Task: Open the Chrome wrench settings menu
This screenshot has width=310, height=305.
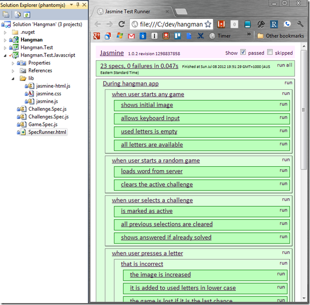Action: pyautogui.click(x=300, y=24)
